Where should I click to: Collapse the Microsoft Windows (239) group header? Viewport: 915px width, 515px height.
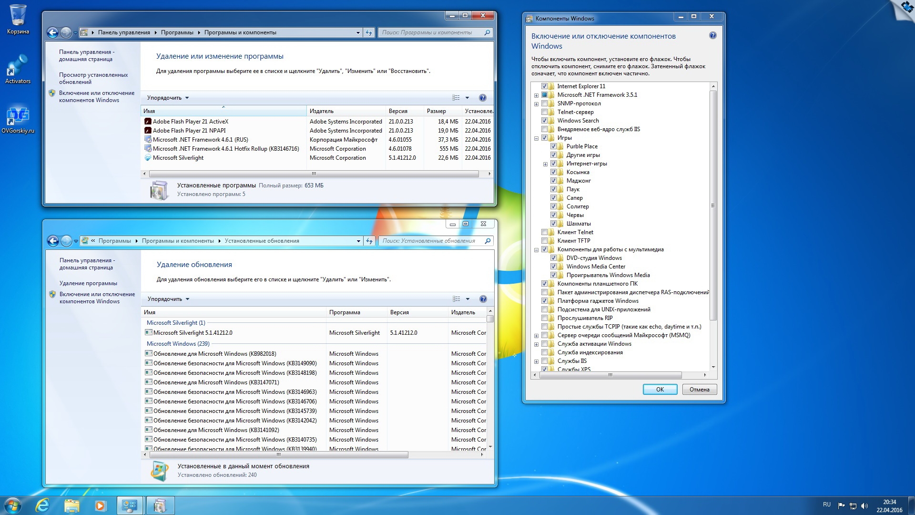click(178, 344)
